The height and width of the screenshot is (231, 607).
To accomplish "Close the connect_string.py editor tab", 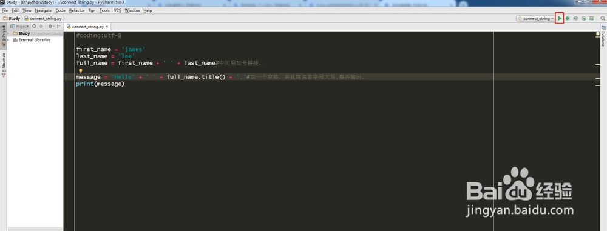I will (x=107, y=27).
